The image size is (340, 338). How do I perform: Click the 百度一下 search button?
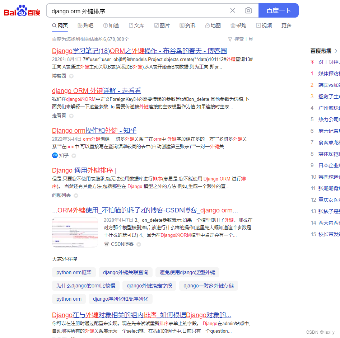[x=278, y=10]
